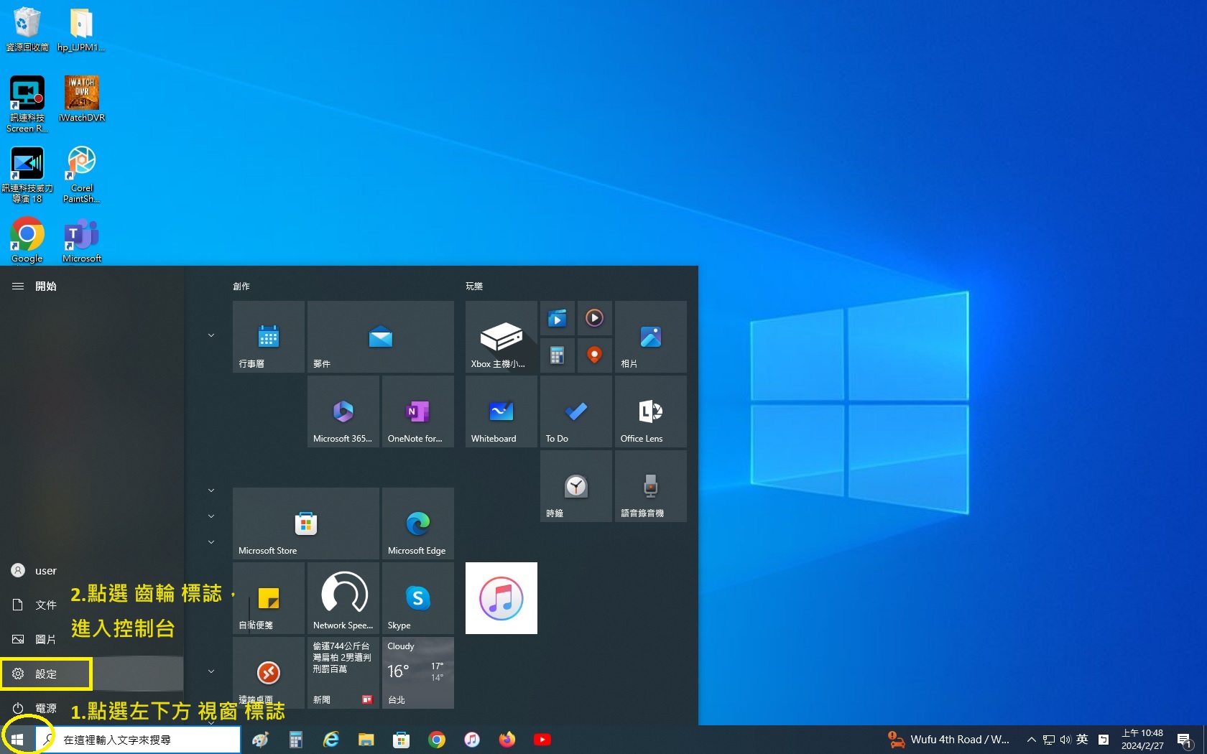Screen dimensions: 1207x754
Task: Open Microsoft Store from the taskbar
Action: [401, 740]
